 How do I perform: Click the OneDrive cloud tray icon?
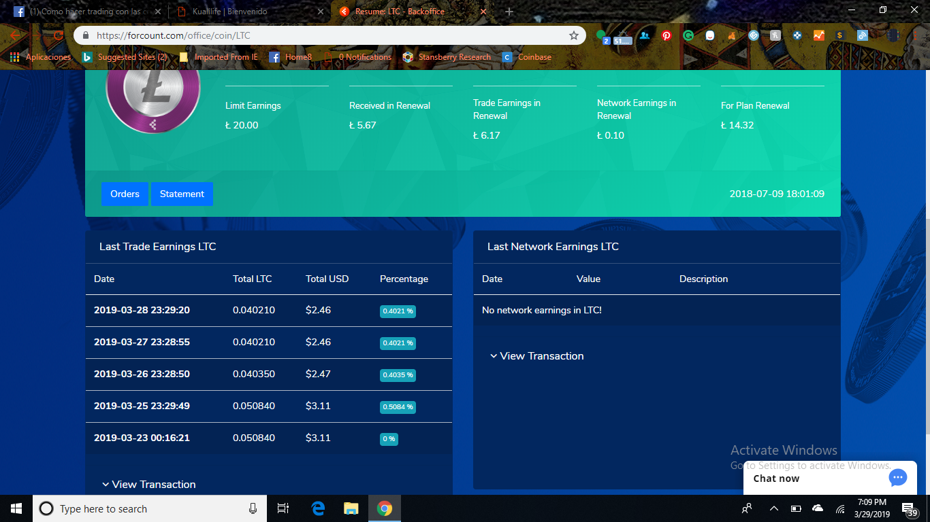818,508
